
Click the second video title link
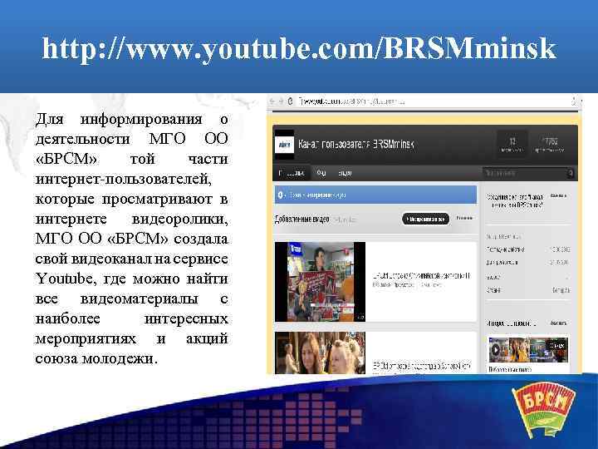click(421, 366)
